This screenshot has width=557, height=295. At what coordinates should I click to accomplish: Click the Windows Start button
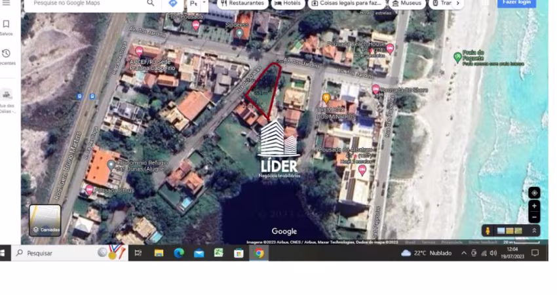click(x=3, y=253)
